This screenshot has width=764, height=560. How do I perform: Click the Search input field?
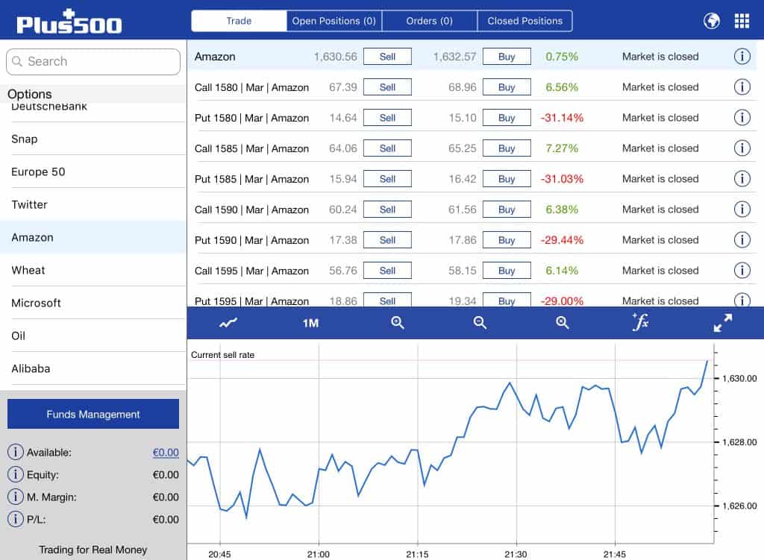(93, 61)
